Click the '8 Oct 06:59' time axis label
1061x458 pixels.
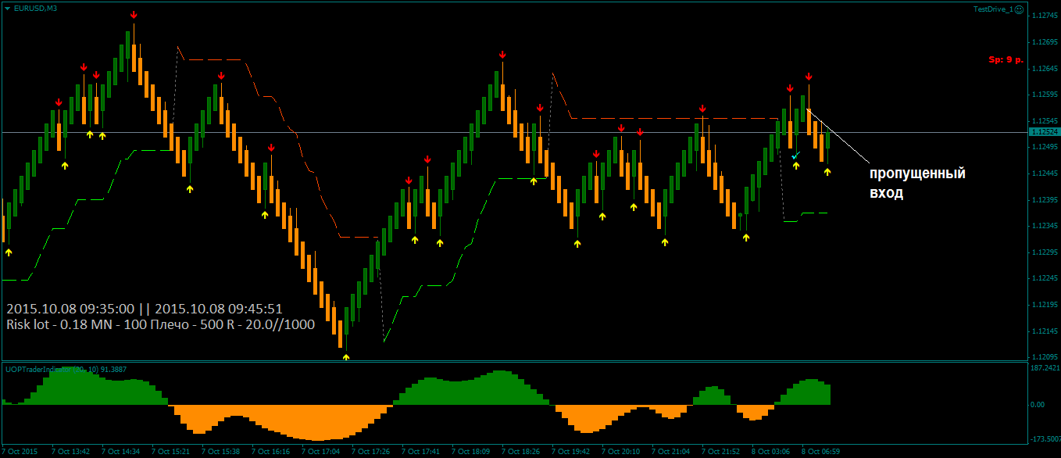point(820,452)
